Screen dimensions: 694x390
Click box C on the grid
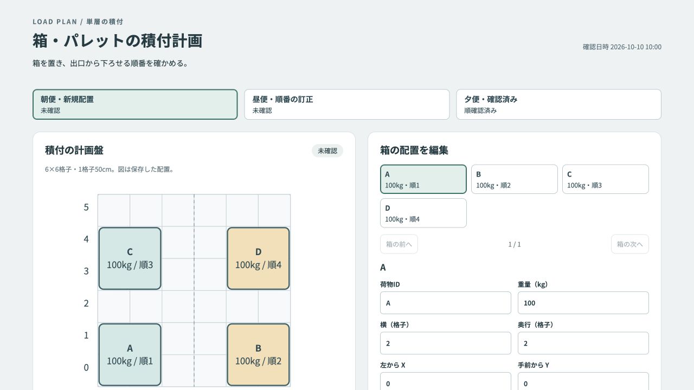[130, 258]
